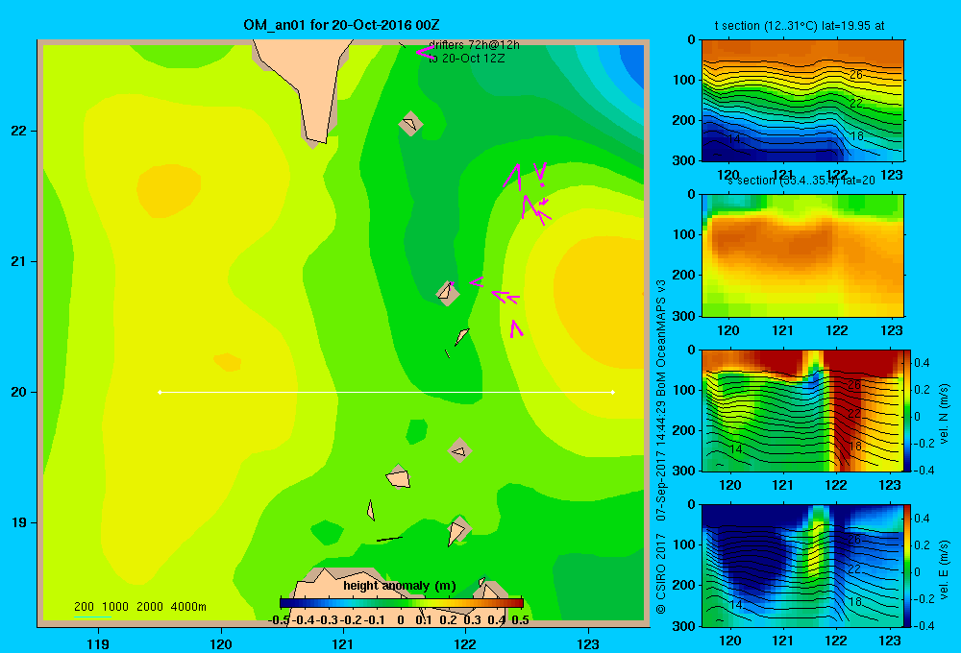Open the salinity section panel
The height and width of the screenshot is (653, 961).
click(802, 255)
